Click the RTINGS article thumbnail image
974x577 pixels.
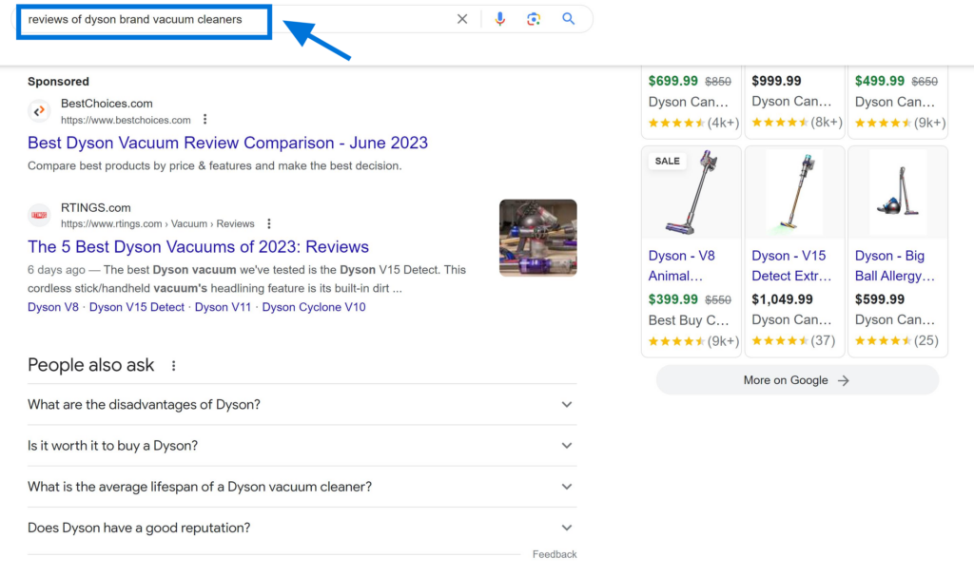coord(537,238)
